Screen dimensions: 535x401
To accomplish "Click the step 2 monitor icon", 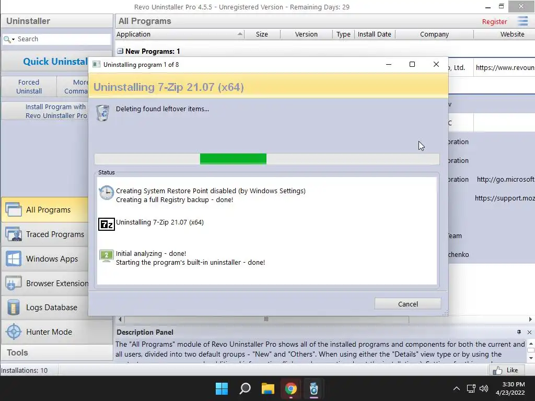I will 107,256.
